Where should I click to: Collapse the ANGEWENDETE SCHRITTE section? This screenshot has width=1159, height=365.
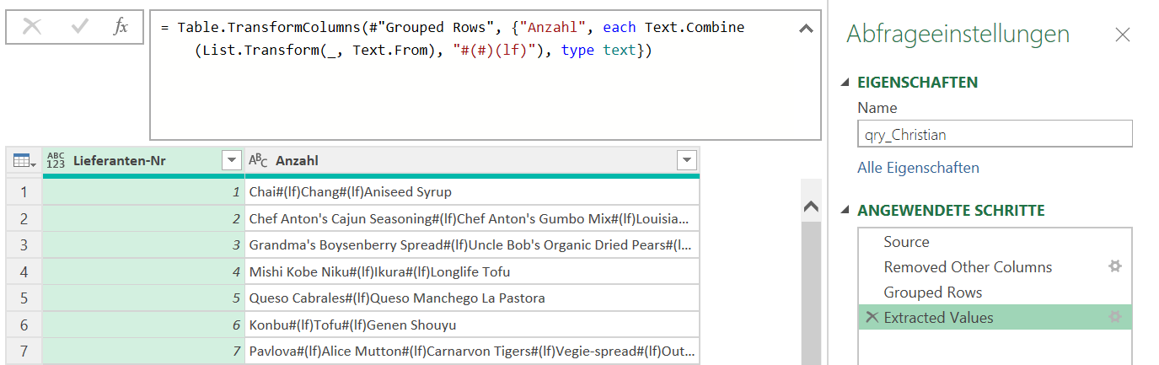tap(845, 211)
